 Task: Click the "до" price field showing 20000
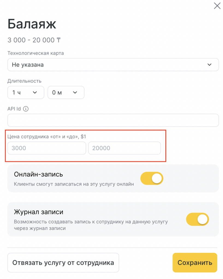pyautogui.click(x=124, y=148)
